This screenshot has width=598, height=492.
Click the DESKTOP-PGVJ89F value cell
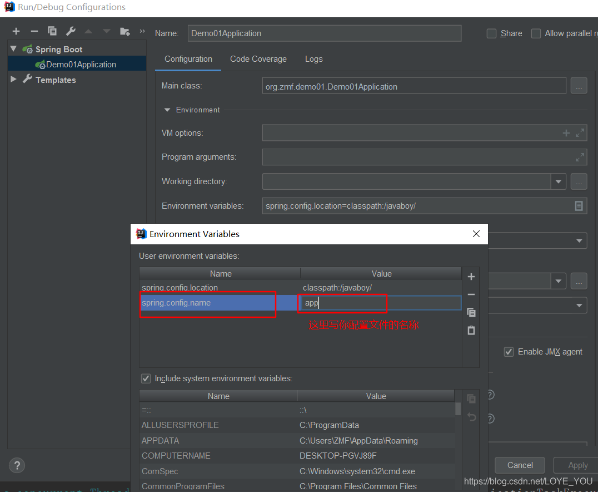376,456
